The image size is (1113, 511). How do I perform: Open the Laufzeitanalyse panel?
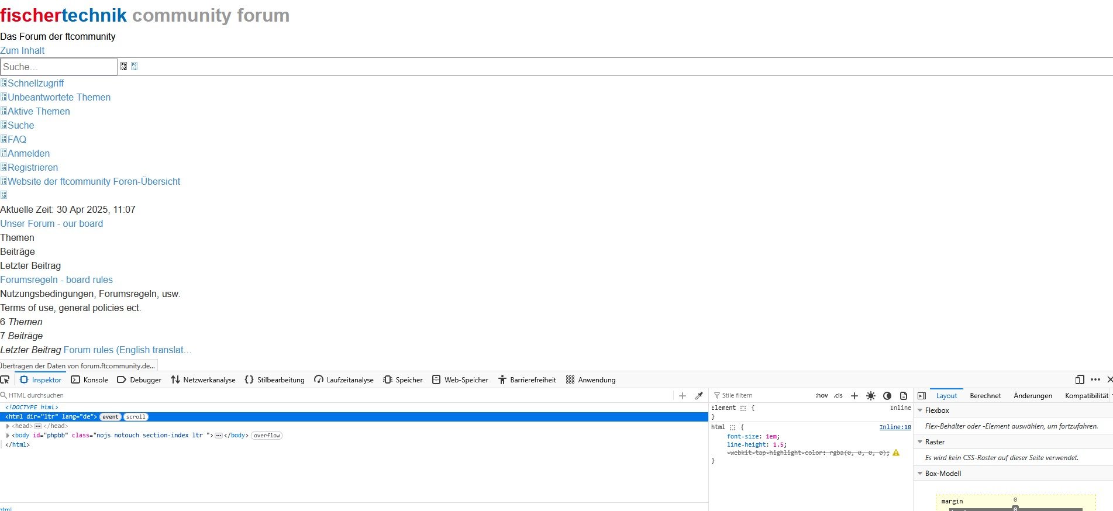[x=343, y=379]
